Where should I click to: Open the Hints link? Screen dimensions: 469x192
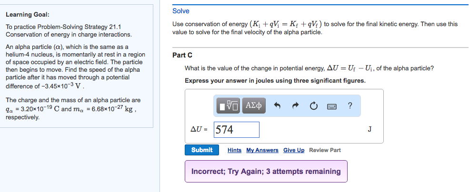pyautogui.click(x=234, y=150)
